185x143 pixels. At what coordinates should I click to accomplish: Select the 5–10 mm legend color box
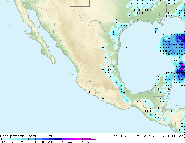[x=32, y=139]
